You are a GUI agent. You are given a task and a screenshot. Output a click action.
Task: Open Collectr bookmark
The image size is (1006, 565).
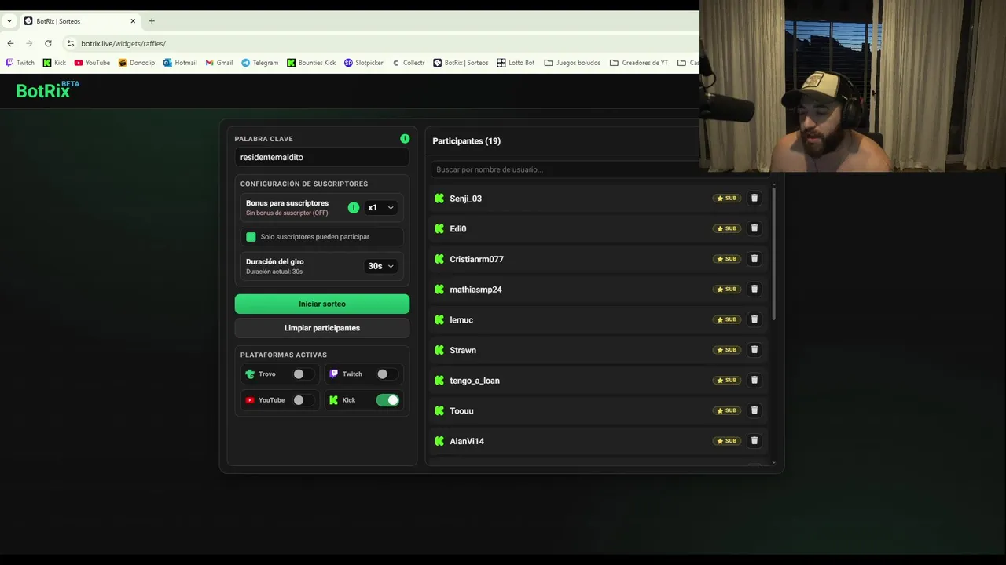coord(408,63)
